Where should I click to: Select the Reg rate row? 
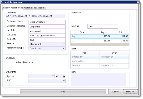coord(100,36)
